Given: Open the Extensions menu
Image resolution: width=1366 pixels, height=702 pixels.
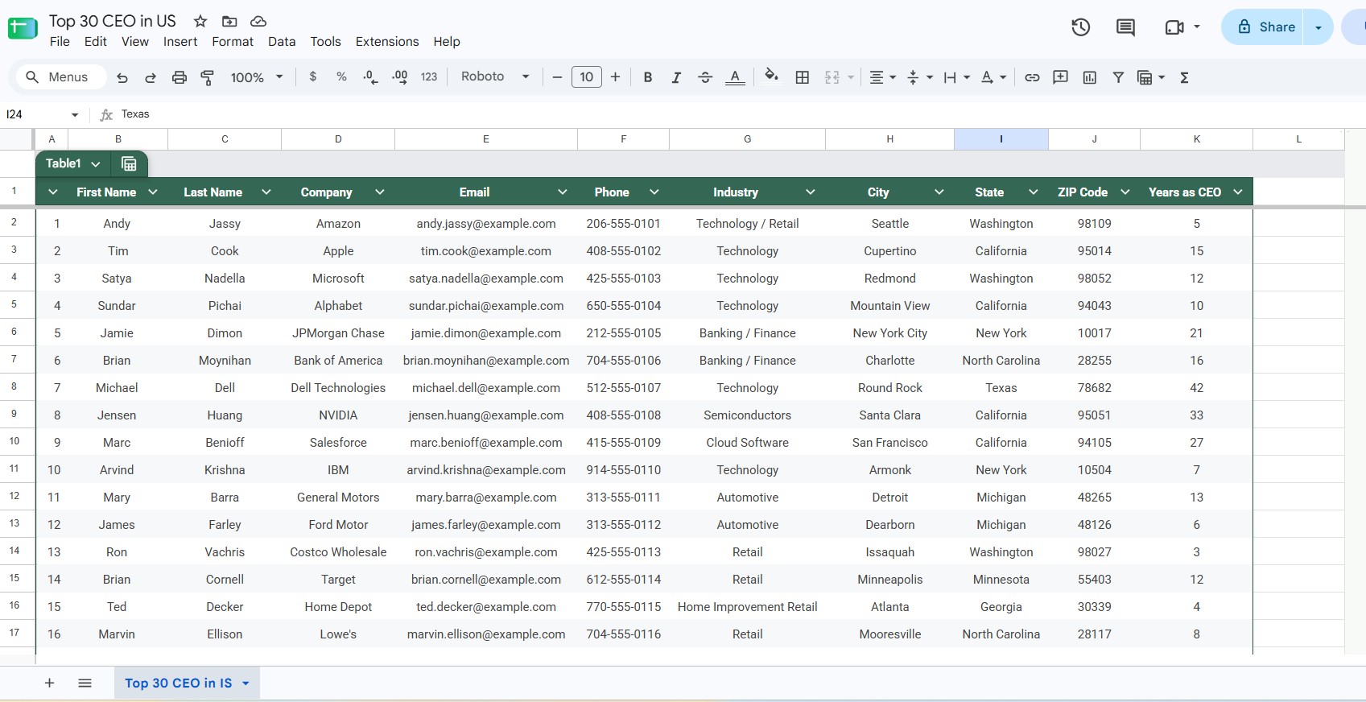Looking at the screenshot, I should 387,42.
